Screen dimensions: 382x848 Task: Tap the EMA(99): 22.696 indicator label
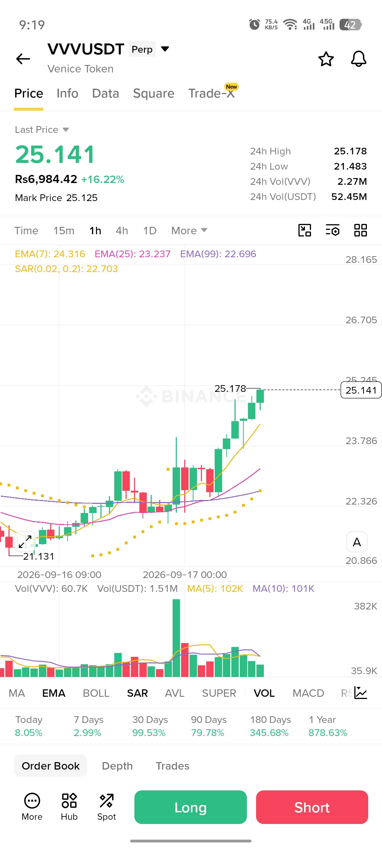[x=218, y=254]
